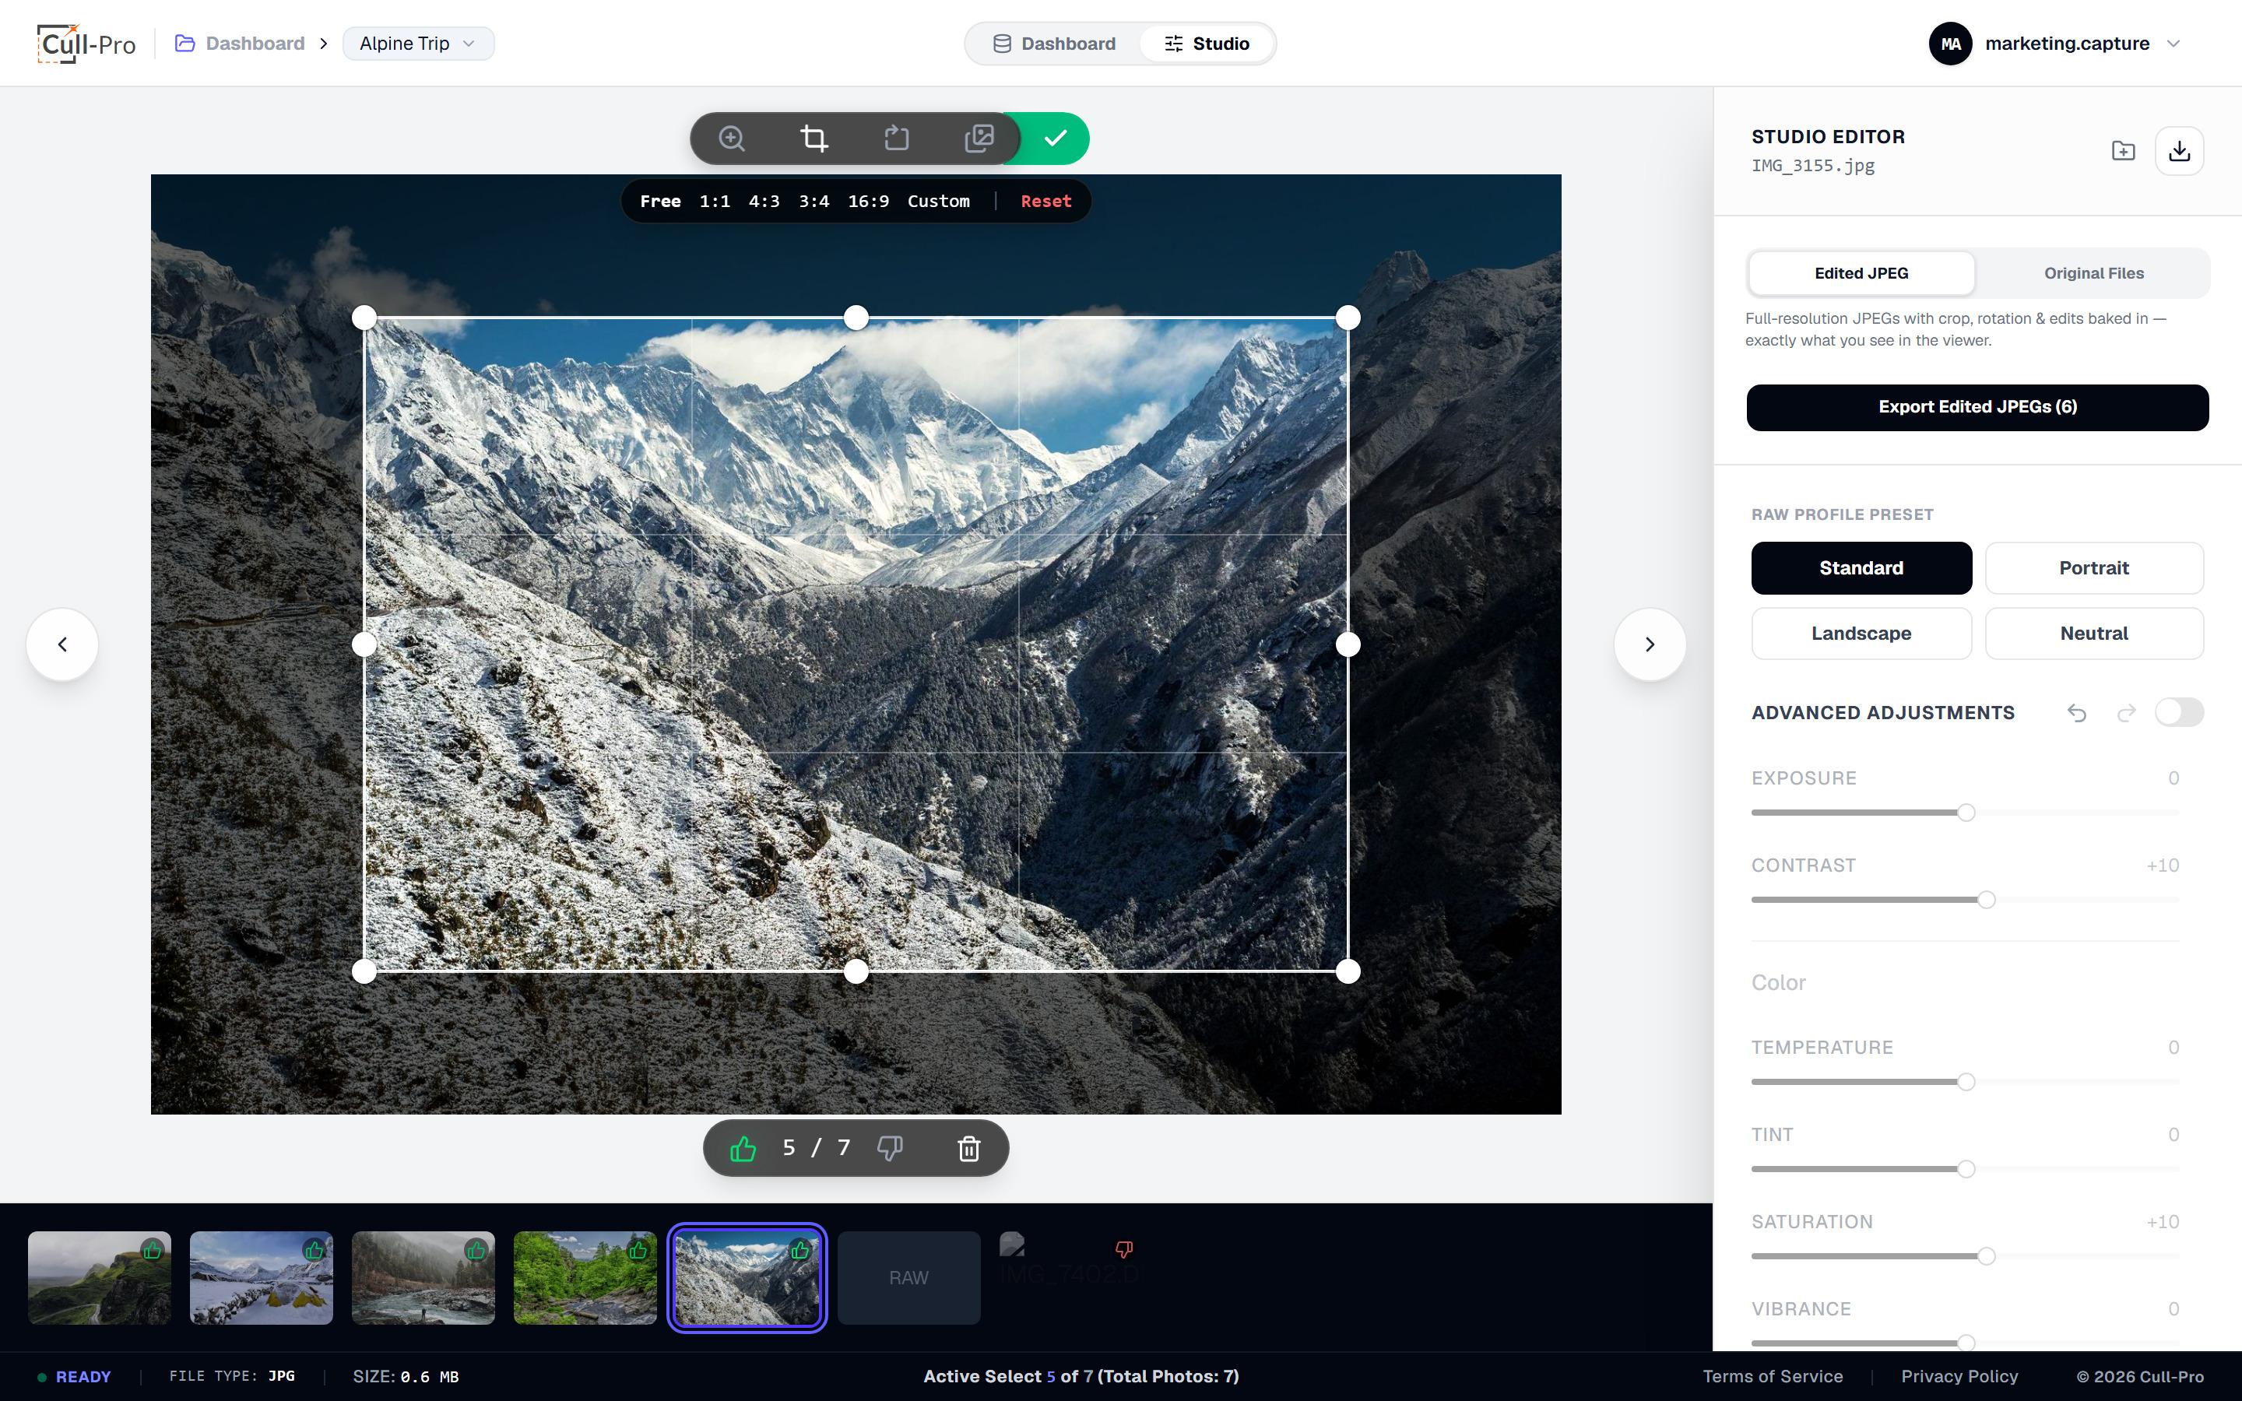
Task: Click Export Edited JPEGs (6) button
Action: [1977, 408]
